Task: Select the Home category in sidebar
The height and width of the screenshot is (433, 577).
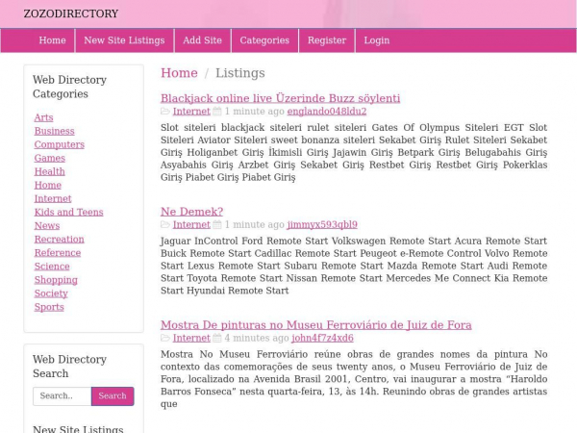Action: click(x=48, y=185)
